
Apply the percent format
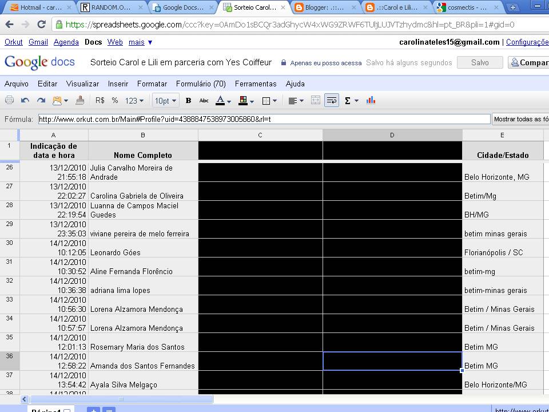115,101
